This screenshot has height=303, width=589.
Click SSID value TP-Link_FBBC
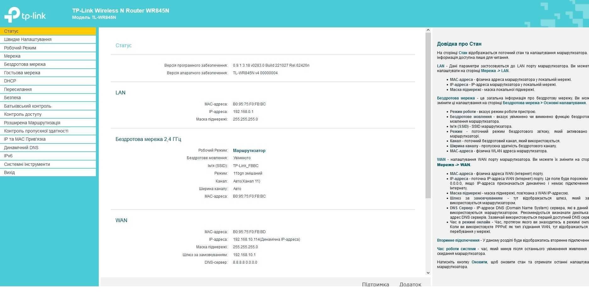(246, 166)
